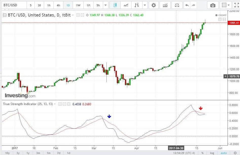Open the more intervals dropdown arrow

coord(105,5)
